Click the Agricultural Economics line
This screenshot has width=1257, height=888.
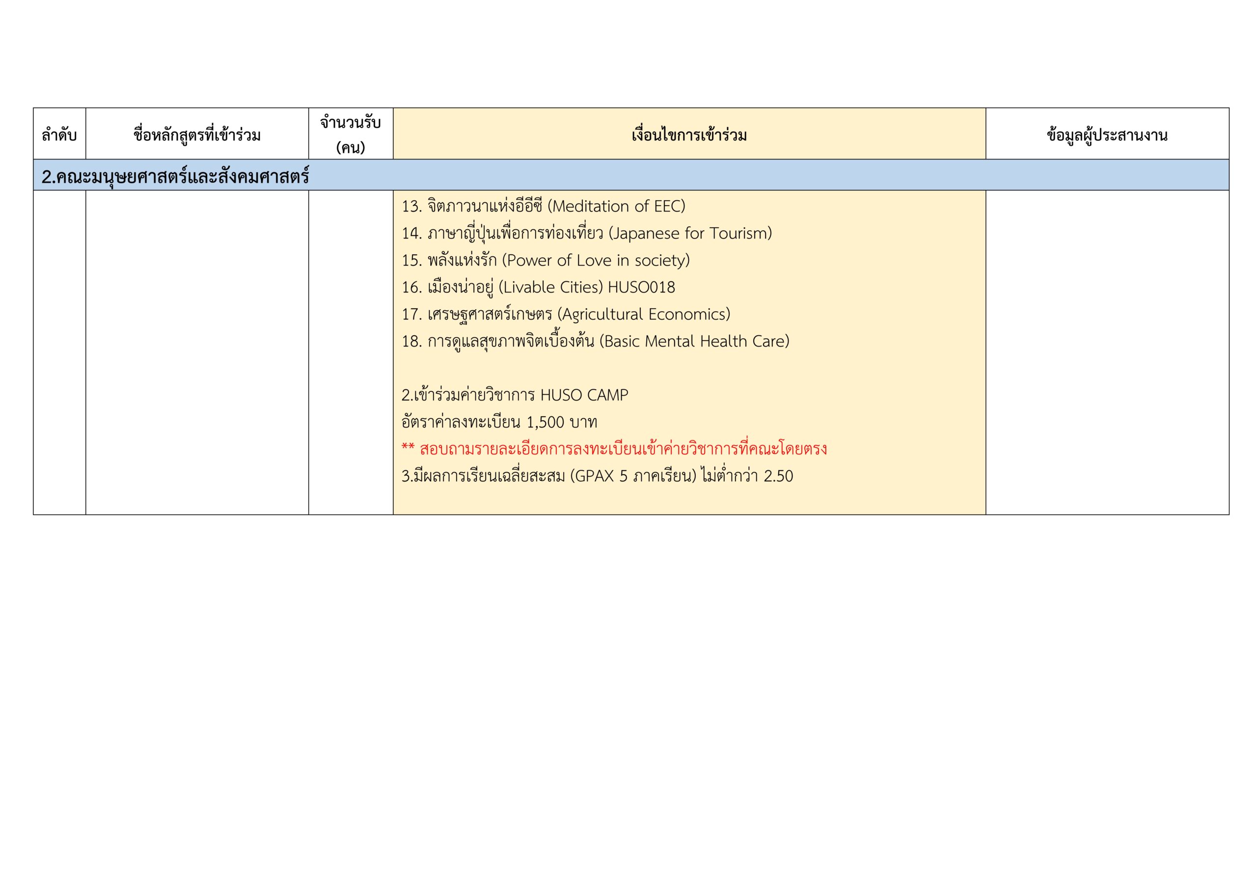click(x=566, y=314)
